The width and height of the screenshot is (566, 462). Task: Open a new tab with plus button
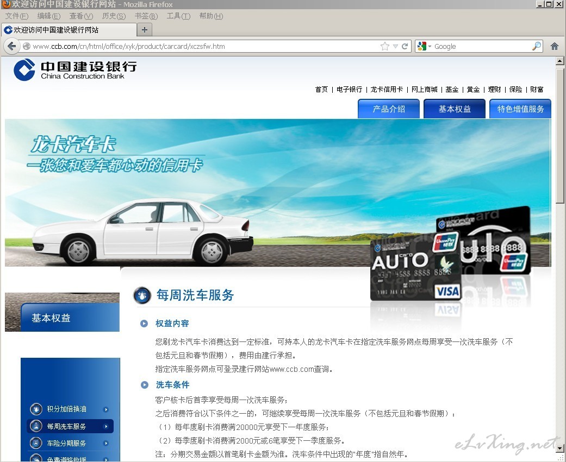145,29
